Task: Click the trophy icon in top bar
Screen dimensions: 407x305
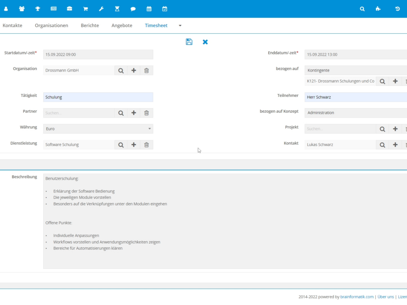Action: [x=37, y=9]
